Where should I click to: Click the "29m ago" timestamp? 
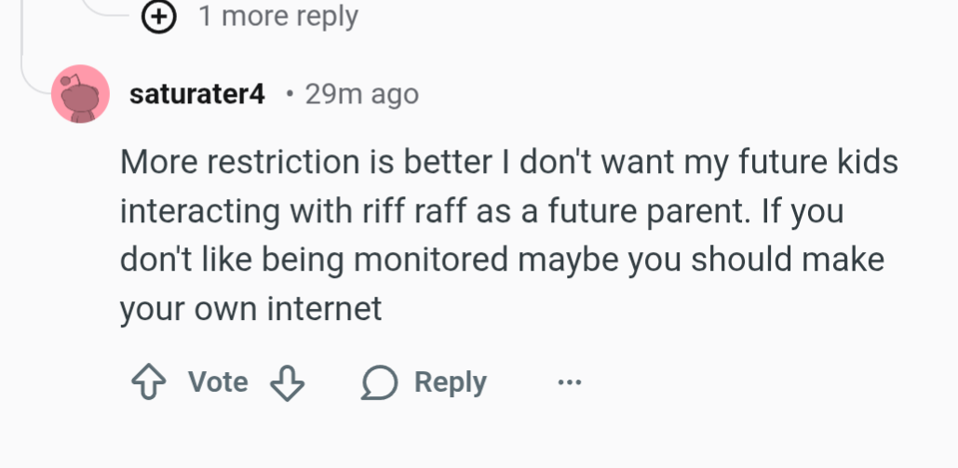[361, 94]
